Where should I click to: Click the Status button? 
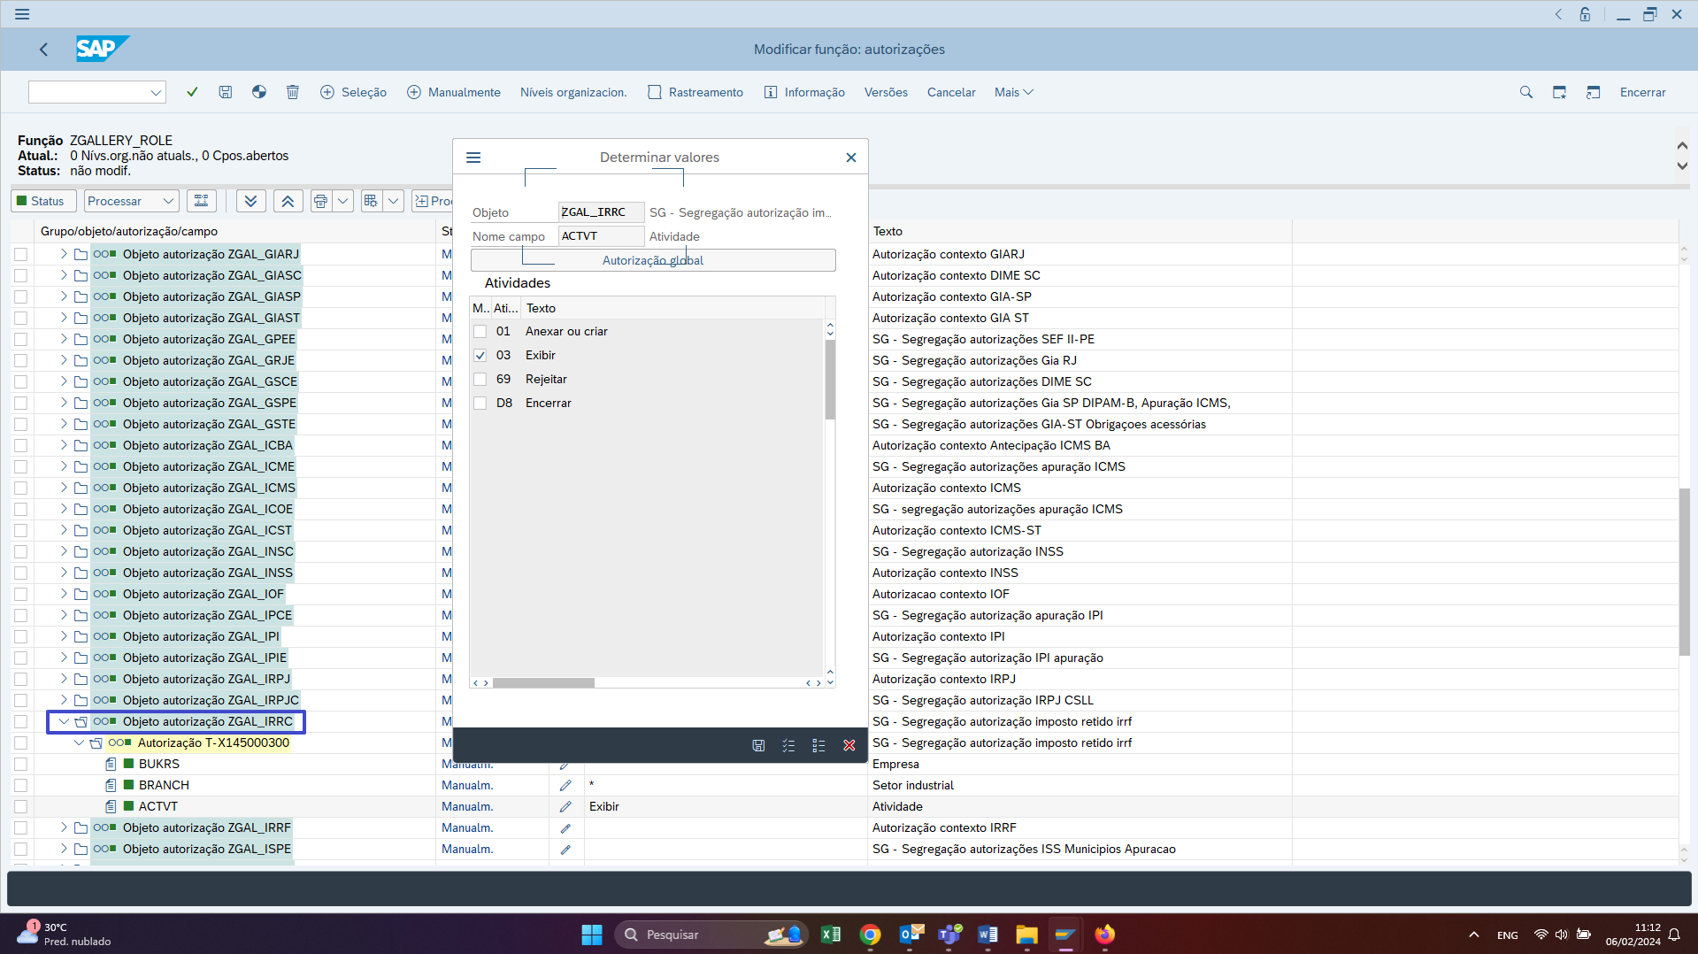tap(42, 201)
